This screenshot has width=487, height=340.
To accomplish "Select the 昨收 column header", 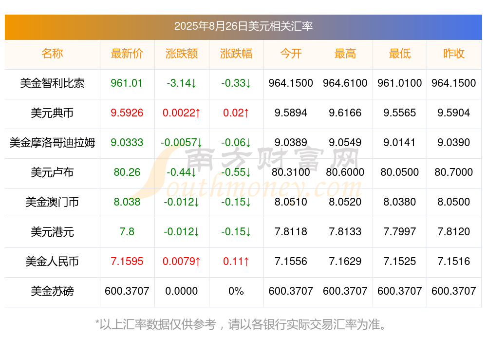I will click(454, 54).
